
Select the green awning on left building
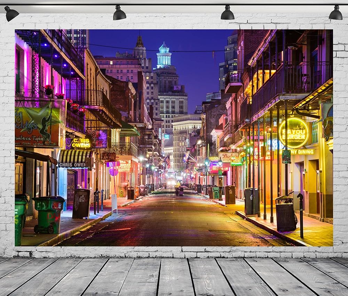click(129, 130)
